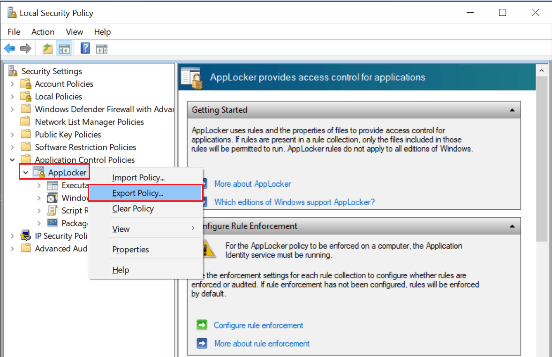Collapse the Configure Rule Enforcement section
This screenshot has width=552, height=357.
512,227
